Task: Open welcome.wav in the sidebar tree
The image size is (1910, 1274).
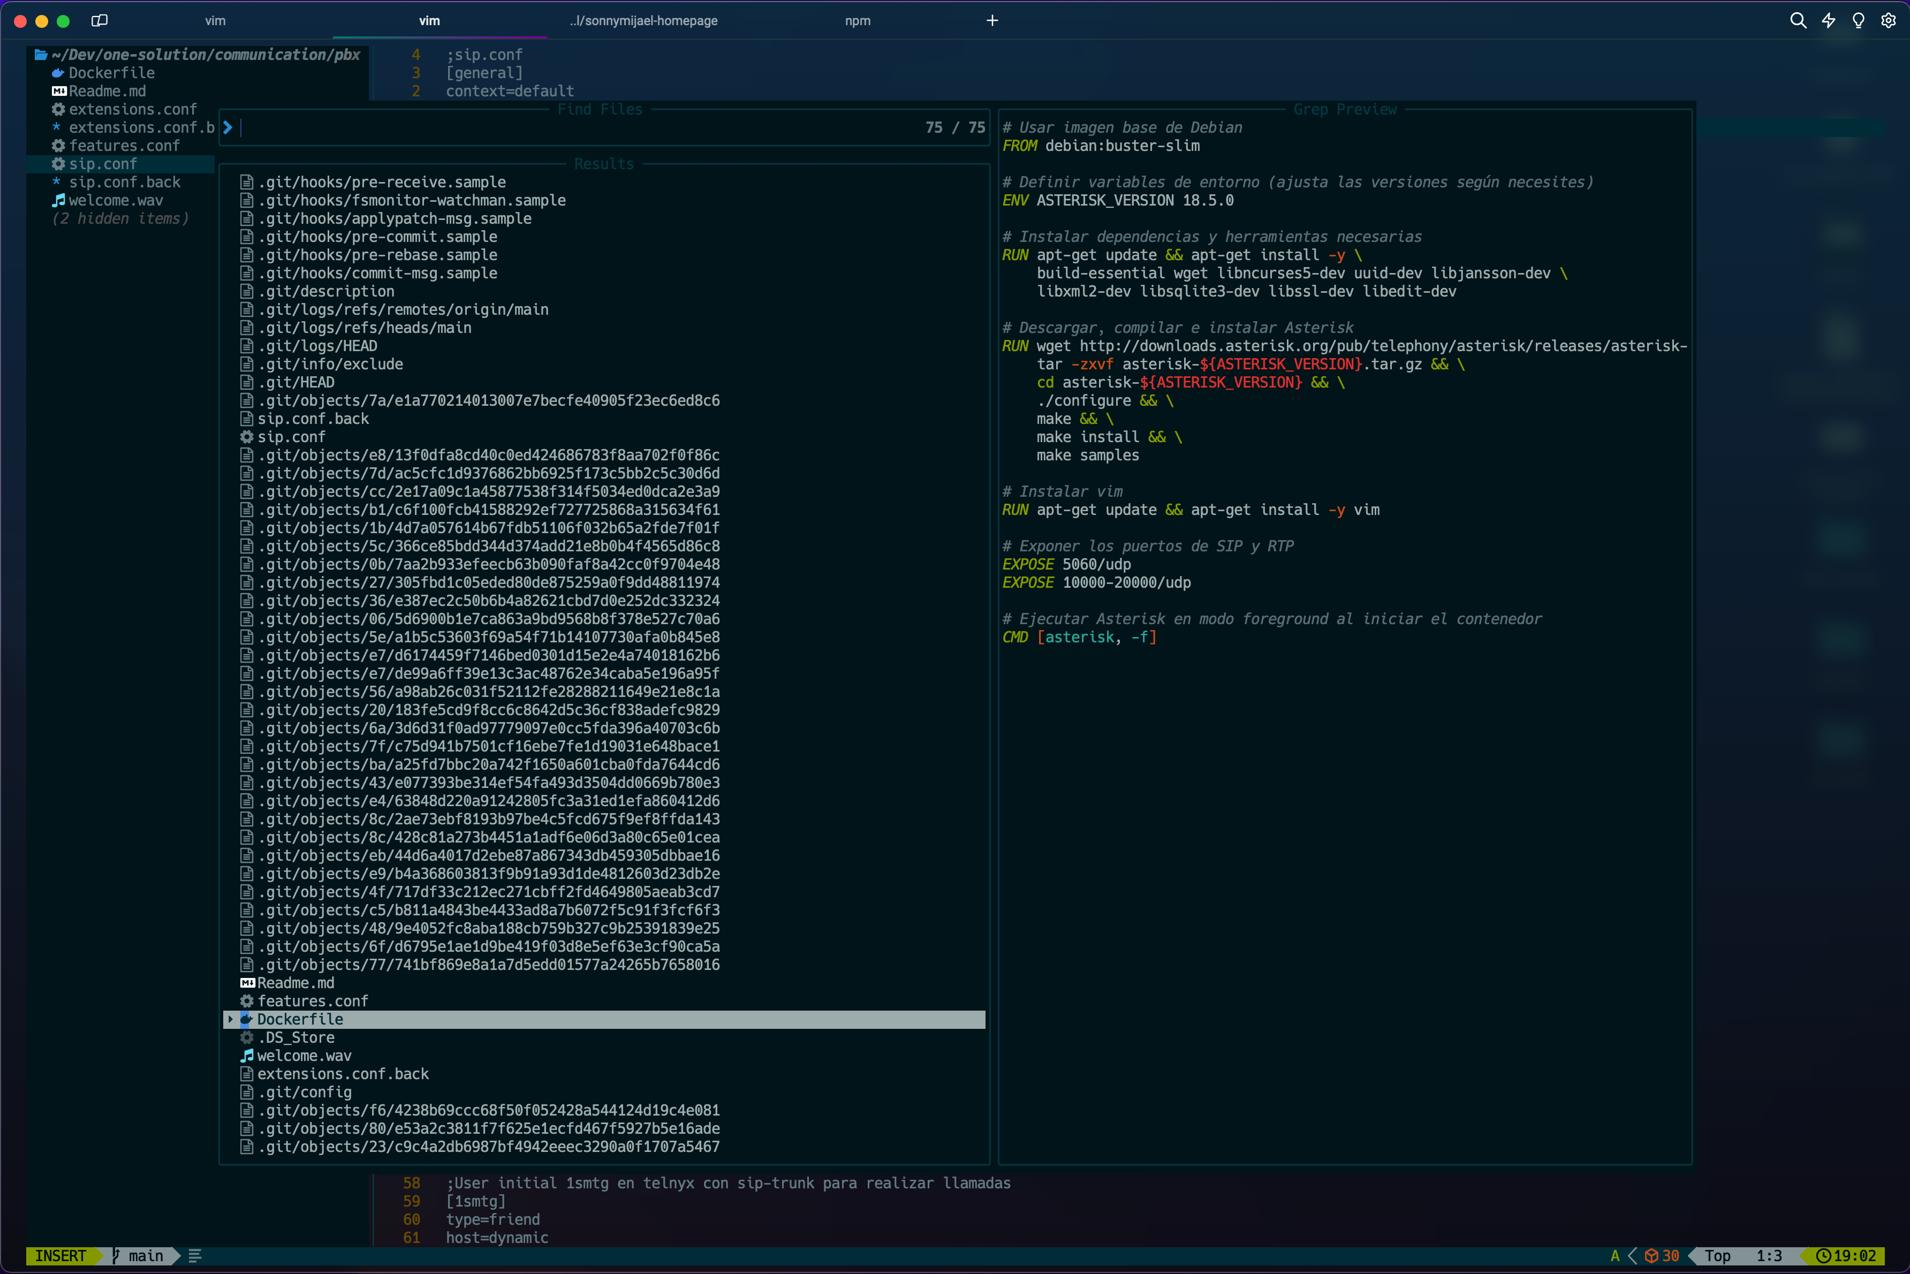Action: coord(116,200)
